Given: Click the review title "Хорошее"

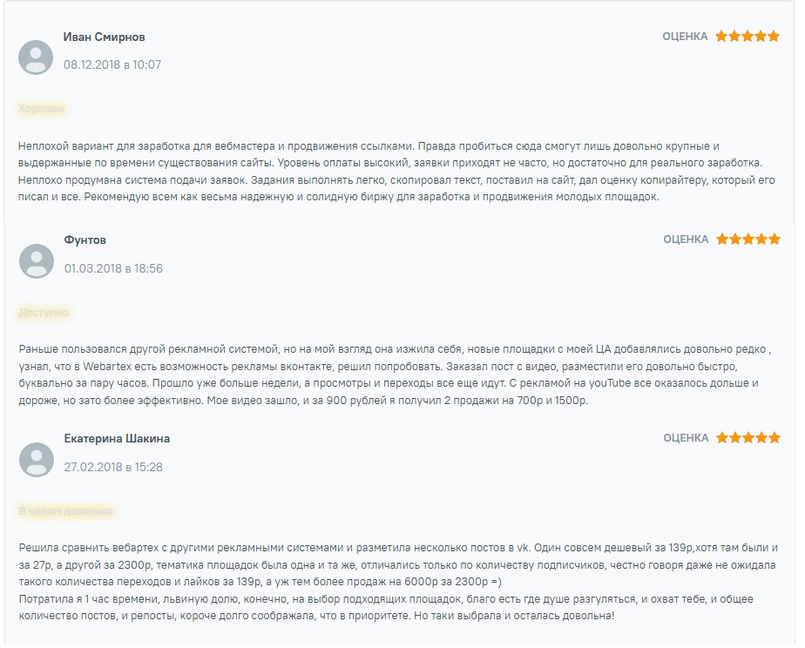Looking at the screenshot, I should click(42, 109).
